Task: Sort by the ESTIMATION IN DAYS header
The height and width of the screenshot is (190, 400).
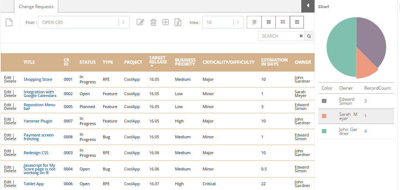Action: tap(274, 62)
